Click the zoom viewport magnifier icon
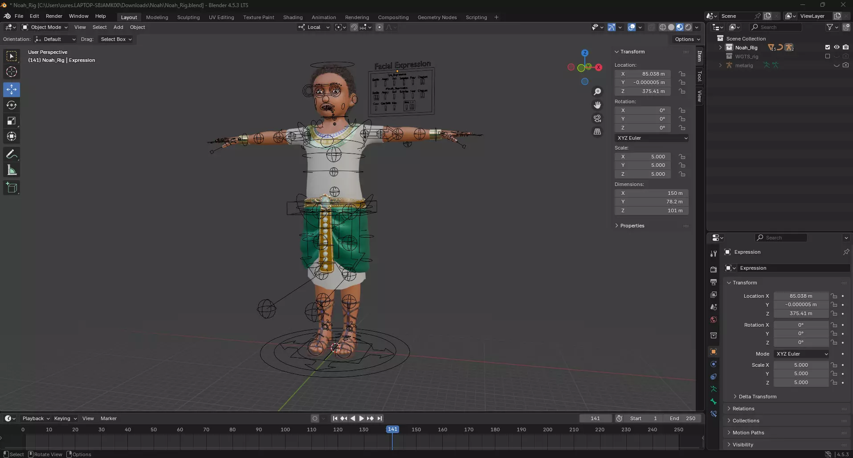 [x=597, y=92]
